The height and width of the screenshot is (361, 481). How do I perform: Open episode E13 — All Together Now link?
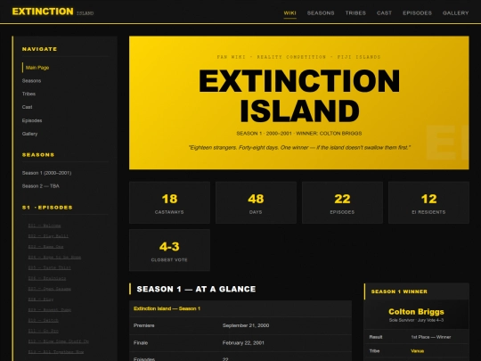coord(56,352)
